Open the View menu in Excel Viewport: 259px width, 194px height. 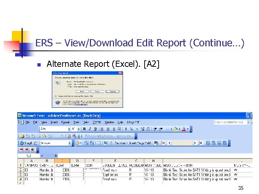[44, 123]
